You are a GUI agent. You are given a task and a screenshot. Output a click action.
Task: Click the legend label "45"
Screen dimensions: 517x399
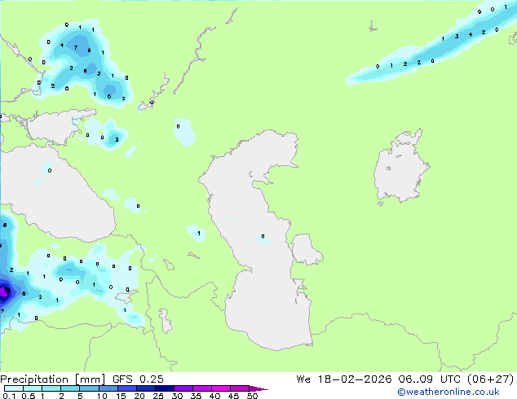pos(233,396)
